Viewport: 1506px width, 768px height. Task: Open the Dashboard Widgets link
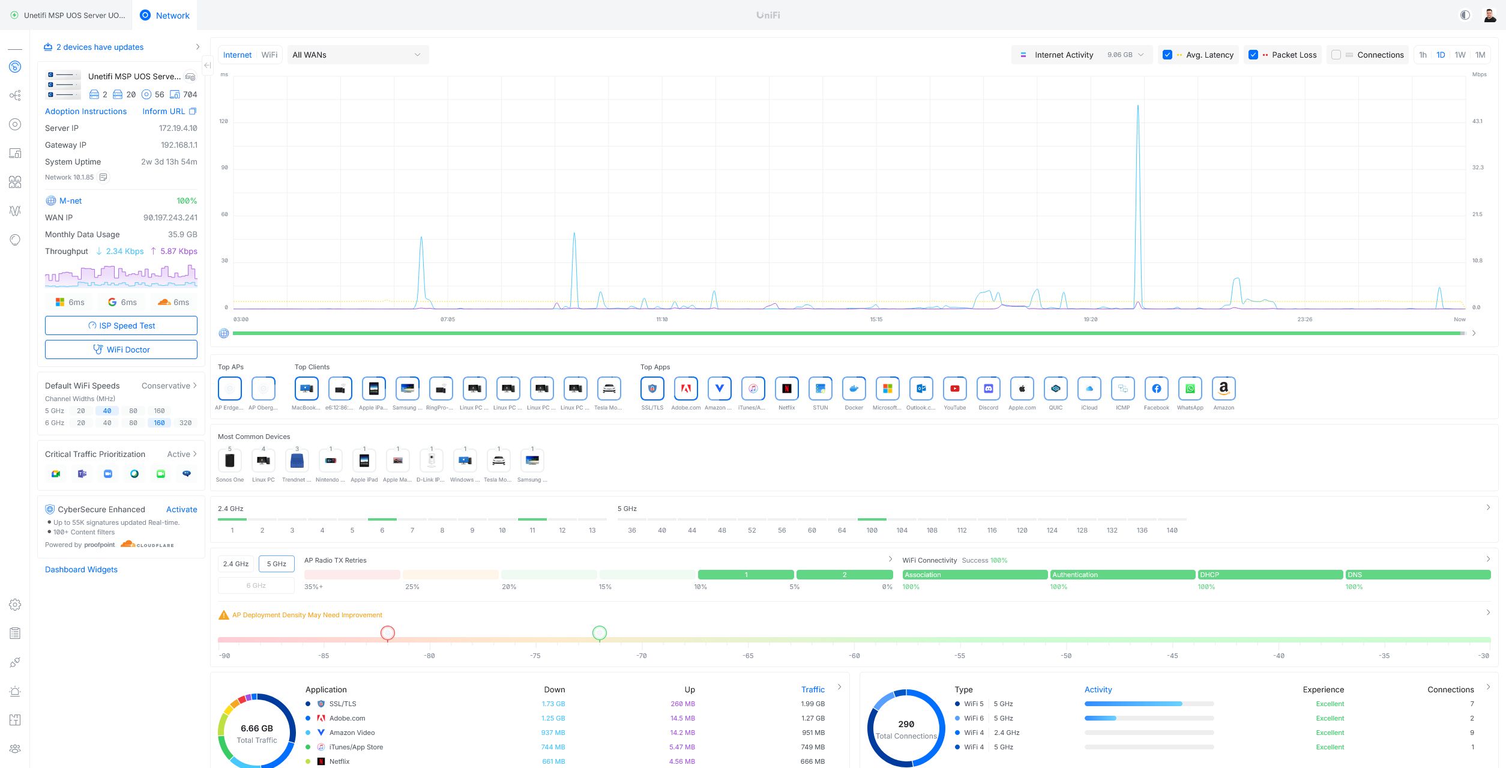point(81,569)
